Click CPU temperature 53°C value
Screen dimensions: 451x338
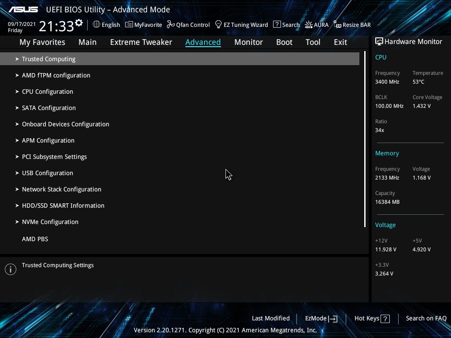(418, 82)
